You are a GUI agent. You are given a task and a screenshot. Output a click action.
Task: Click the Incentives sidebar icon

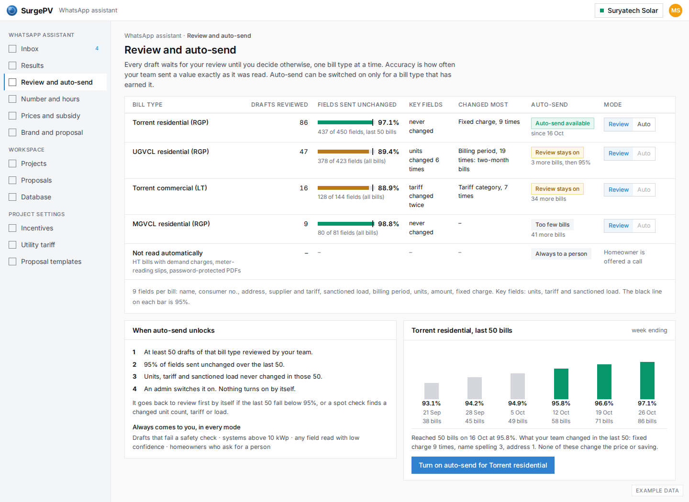(12, 228)
